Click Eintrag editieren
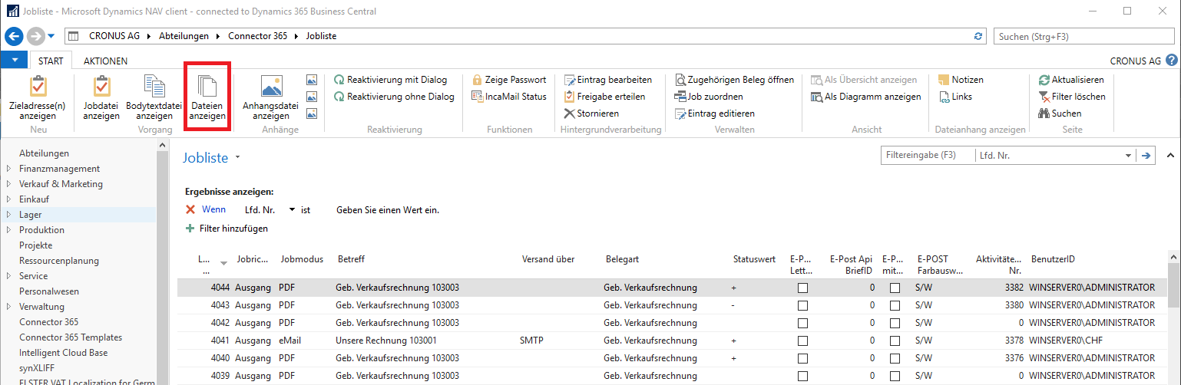The height and width of the screenshot is (385, 1181). pyautogui.click(x=714, y=114)
